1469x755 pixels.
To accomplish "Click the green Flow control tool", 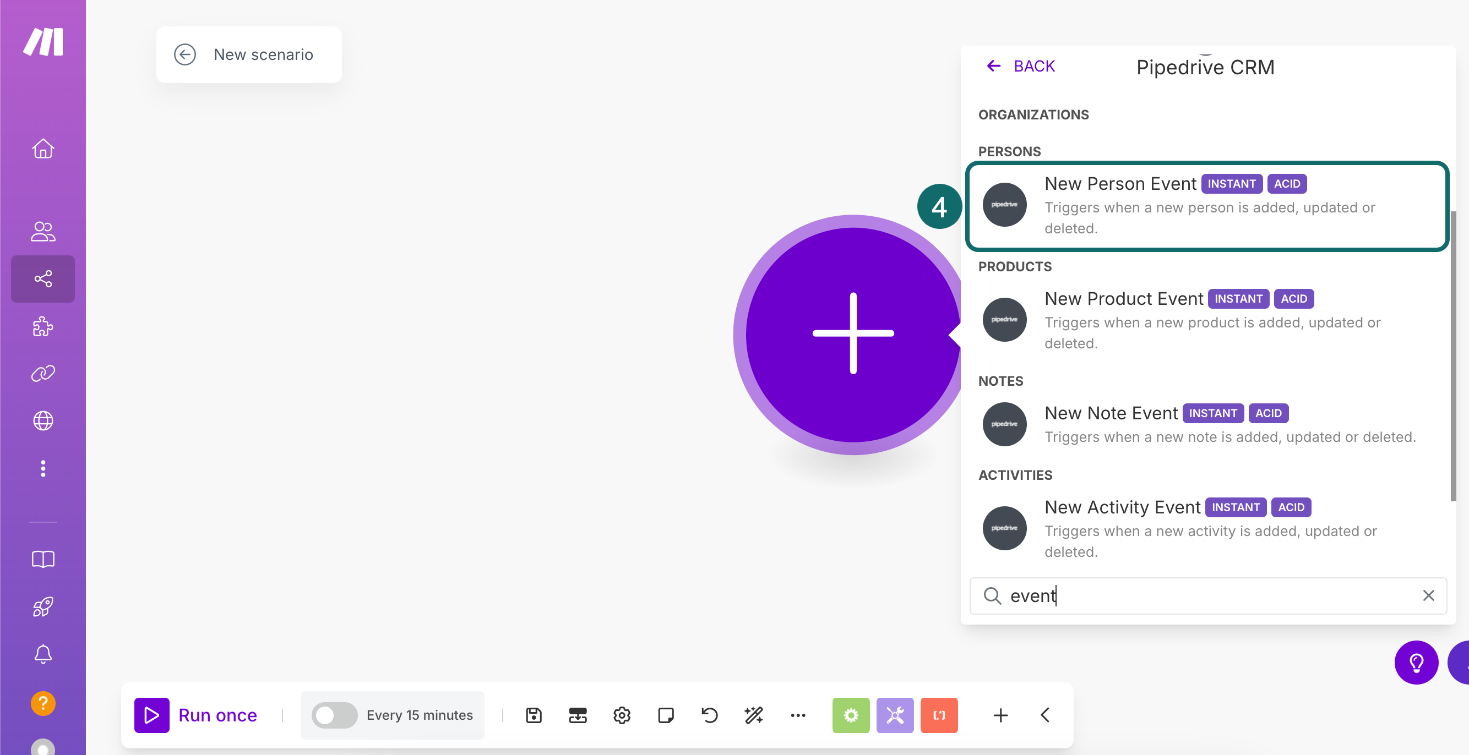I will [x=850, y=715].
